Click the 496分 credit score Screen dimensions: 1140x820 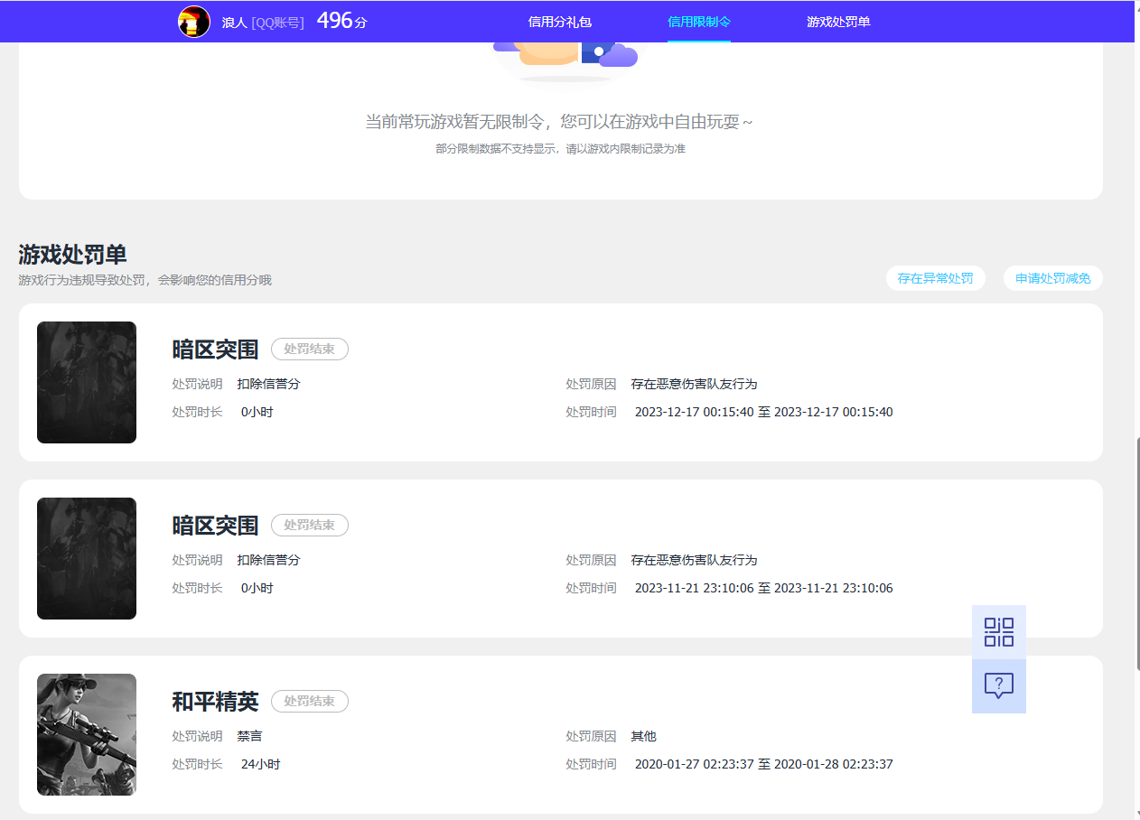[342, 21]
